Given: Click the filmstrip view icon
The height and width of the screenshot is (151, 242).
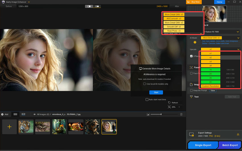Looking at the screenshot, I should coord(23,114).
